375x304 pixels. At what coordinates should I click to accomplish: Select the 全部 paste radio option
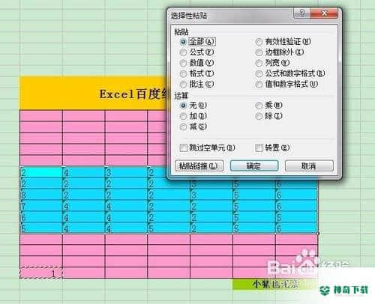click(183, 42)
